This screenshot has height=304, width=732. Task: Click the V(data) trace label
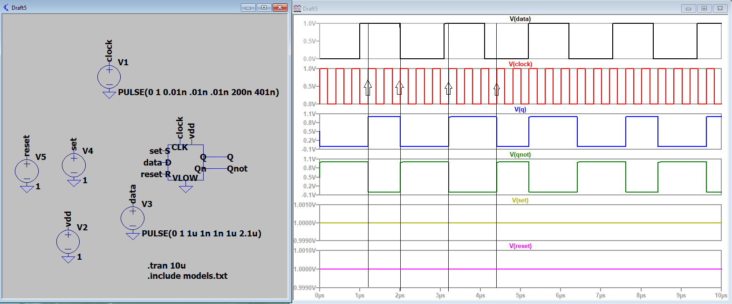tap(520, 19)
